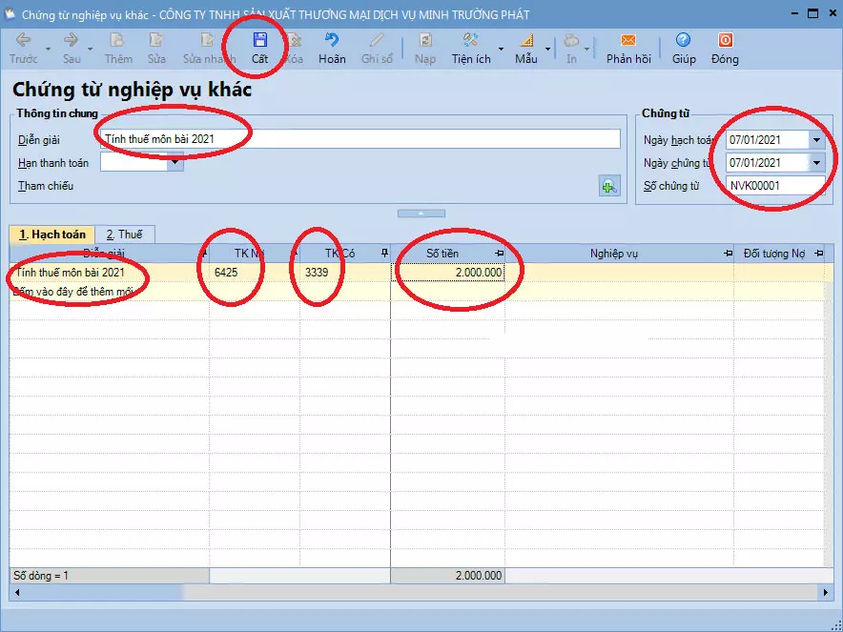Select the Số tiền cell 2.000.000
This screenshot has height=632, width=843.
click(448, 273)
